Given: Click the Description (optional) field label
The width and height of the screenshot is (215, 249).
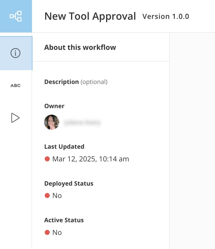Looking at the screenshot, I should (x=76, y=82).
